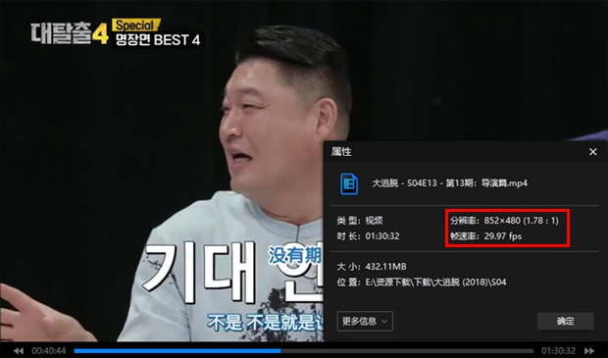This screenshot has width=608, height=358.
Task: Click the fast-forward playback button
Action: pyautogui.click(x=589, y=351)
